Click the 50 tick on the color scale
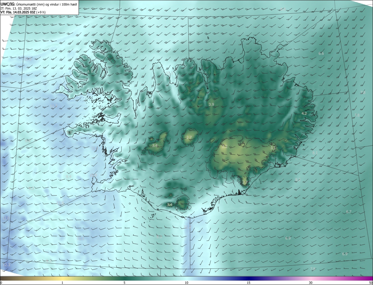373x285 pixels. [371, 283]
